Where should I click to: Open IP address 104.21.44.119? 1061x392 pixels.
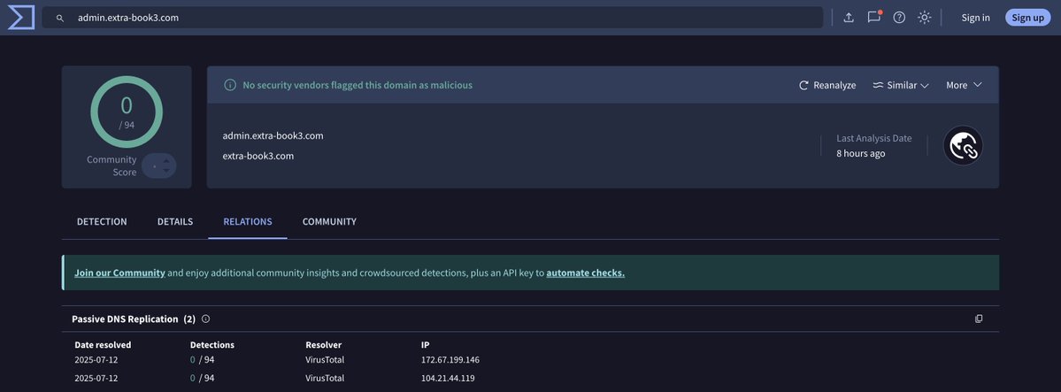tap(448, 378)
